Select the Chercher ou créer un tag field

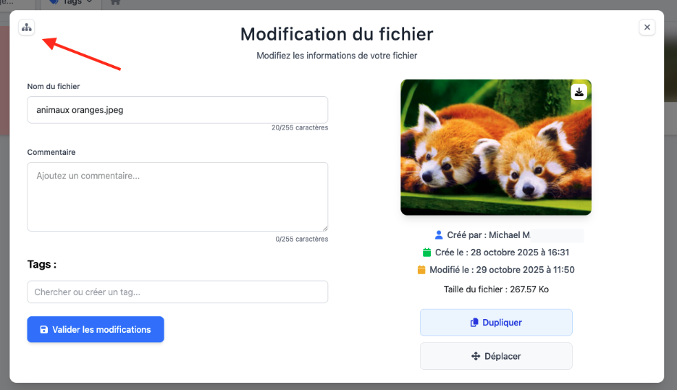[177, 292]
